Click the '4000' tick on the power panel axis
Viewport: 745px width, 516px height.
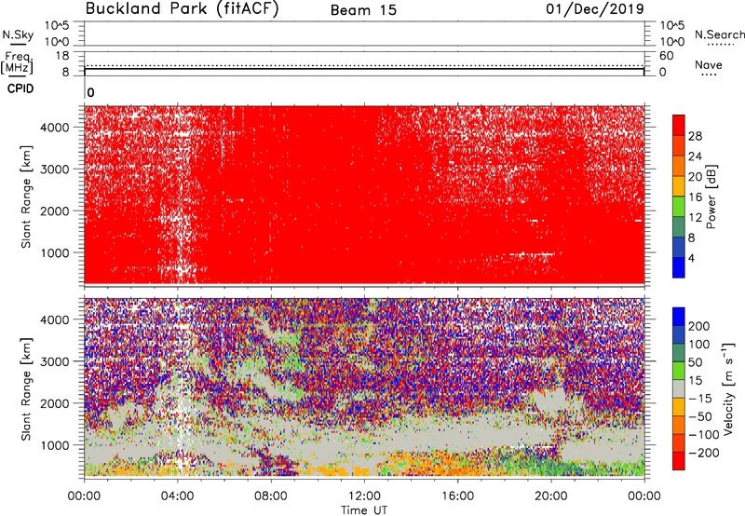point(54,128)
